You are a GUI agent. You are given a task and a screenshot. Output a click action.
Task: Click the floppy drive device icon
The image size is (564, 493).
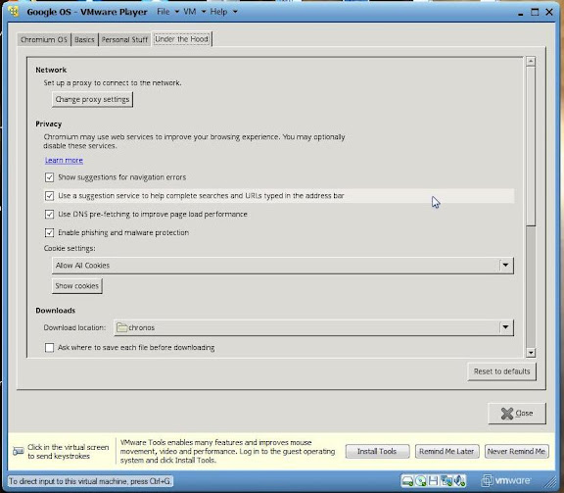433,481
